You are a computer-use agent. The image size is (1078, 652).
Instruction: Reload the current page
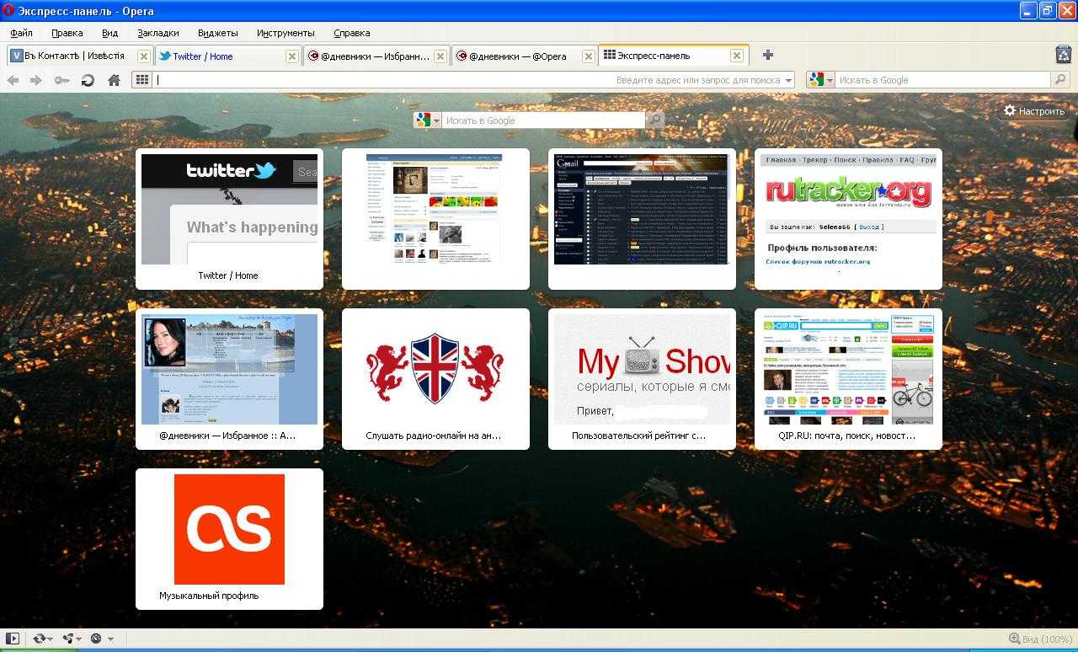[88, 80]
